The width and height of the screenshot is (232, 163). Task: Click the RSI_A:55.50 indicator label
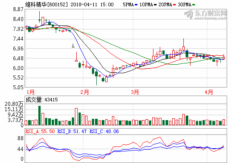click(40, 131)
